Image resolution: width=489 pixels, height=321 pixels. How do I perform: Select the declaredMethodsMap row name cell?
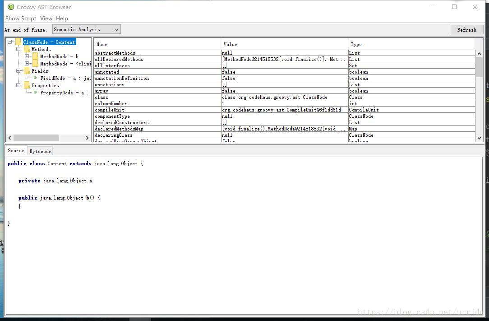point(157,129)
